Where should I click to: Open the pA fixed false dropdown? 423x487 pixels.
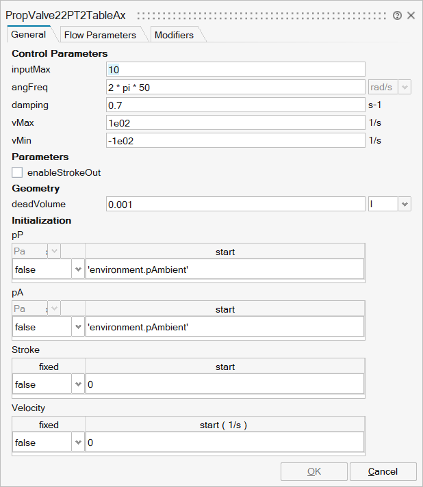(x=77, y=327)
